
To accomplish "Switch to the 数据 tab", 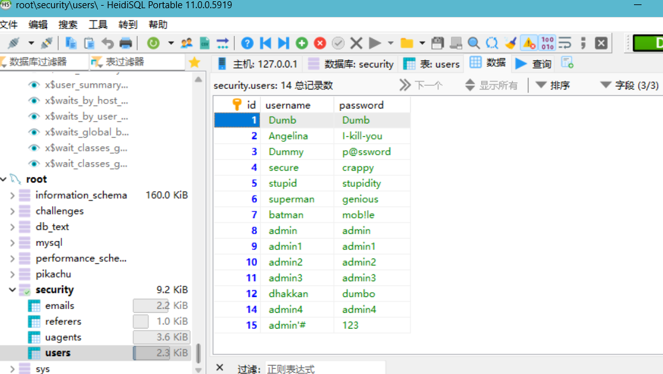I will 487,63.
